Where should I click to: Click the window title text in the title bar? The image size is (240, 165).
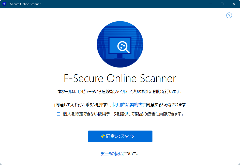click(24, 4)
